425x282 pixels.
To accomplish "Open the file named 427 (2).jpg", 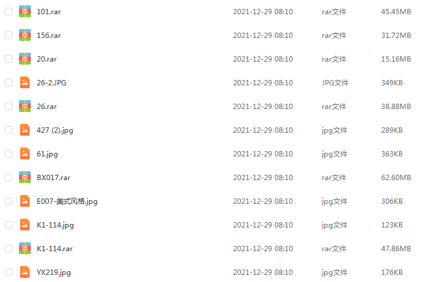I will (55, 130).
